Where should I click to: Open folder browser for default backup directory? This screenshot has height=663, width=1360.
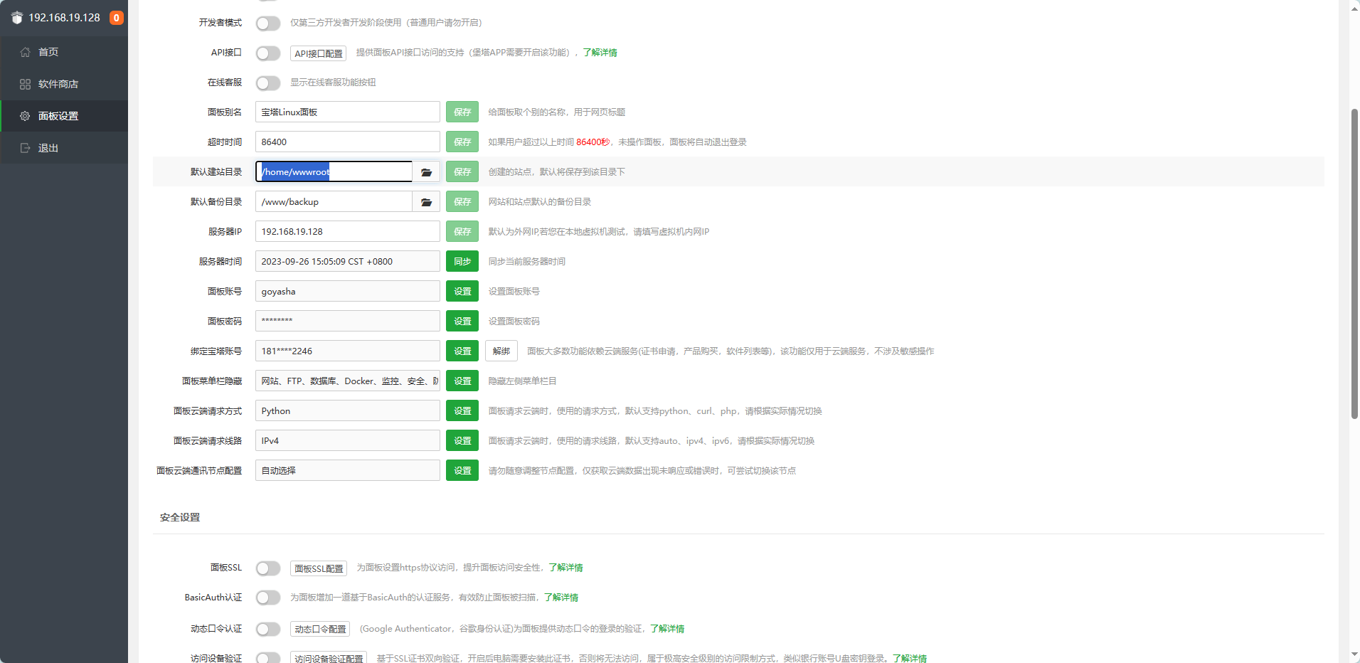click(426, 202)
